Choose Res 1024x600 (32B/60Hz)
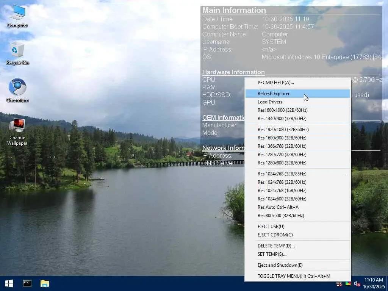Image resolution: width=388 pixels, height=291 pixels. pos(298,199)
